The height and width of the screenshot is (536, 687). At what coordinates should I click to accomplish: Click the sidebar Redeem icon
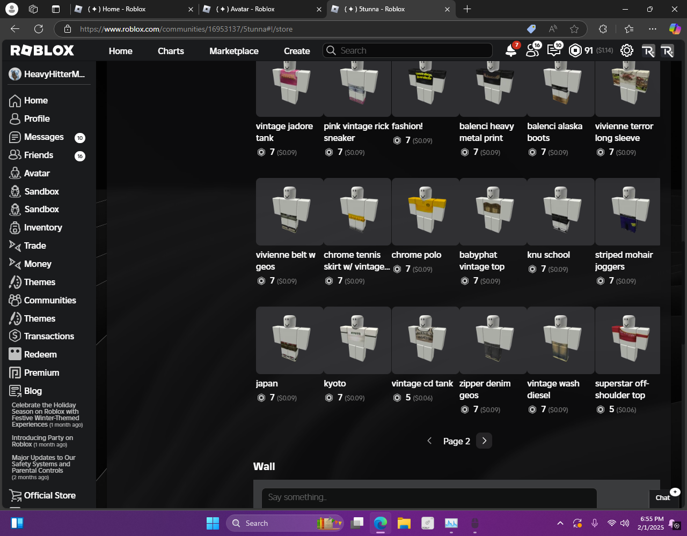[x=15, y=355]
